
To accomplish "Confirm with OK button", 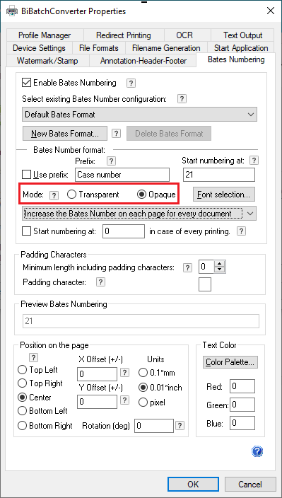I will point(193,484).
